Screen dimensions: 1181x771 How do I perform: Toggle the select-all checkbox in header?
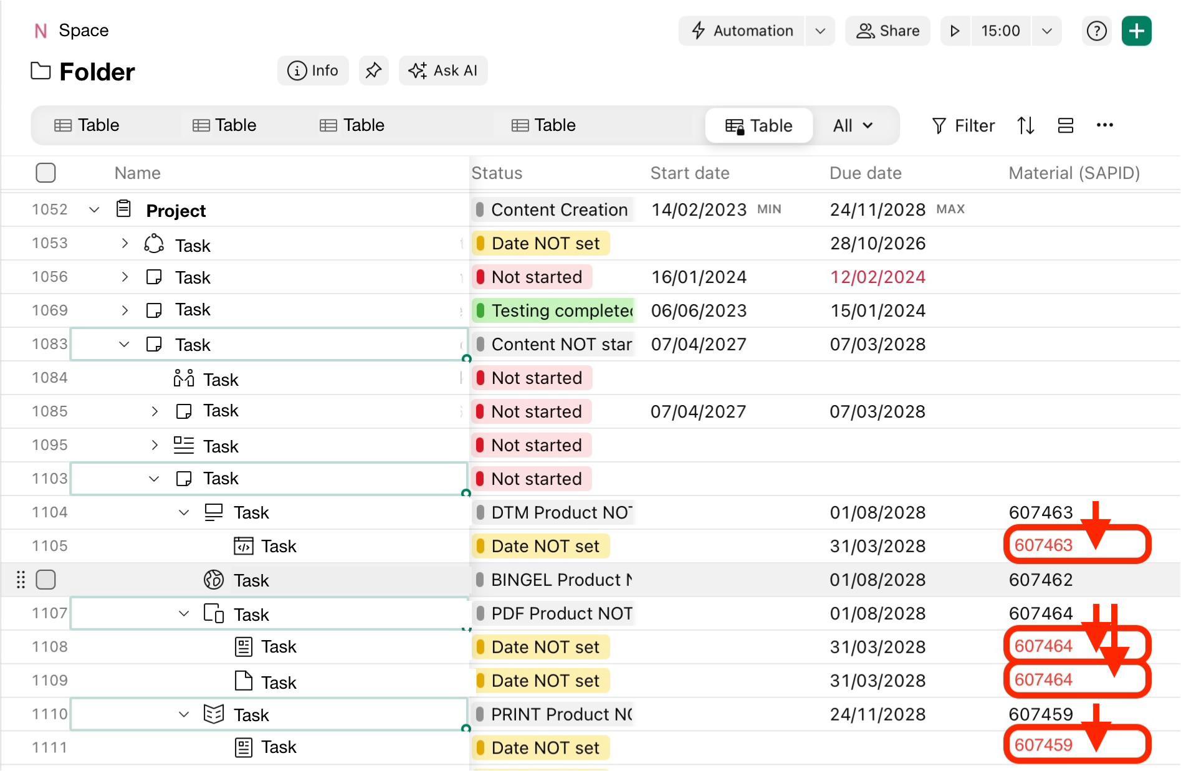pyautogui.click(x=45, y=173)
